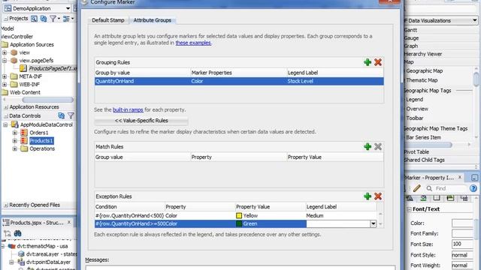Select ProductsPageDef1 xml file icon
Image resolution: width=481 pixels, height=270 pixels.
pyautogui.click(x=23, y=68)
